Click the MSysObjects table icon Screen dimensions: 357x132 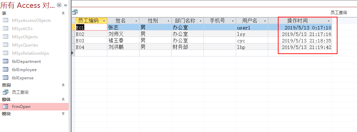click(5, 37)
